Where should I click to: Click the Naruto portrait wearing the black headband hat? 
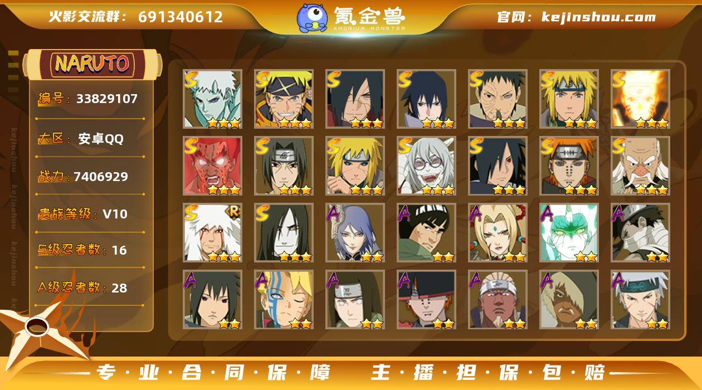pyautogui.click(x=284, y=99)
